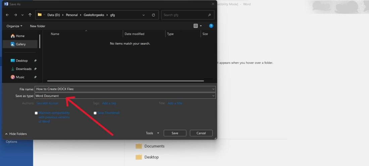This screenshot has height=166, width=369.
Task: Change the view layout icon
Action: click(x=196, y=26)
